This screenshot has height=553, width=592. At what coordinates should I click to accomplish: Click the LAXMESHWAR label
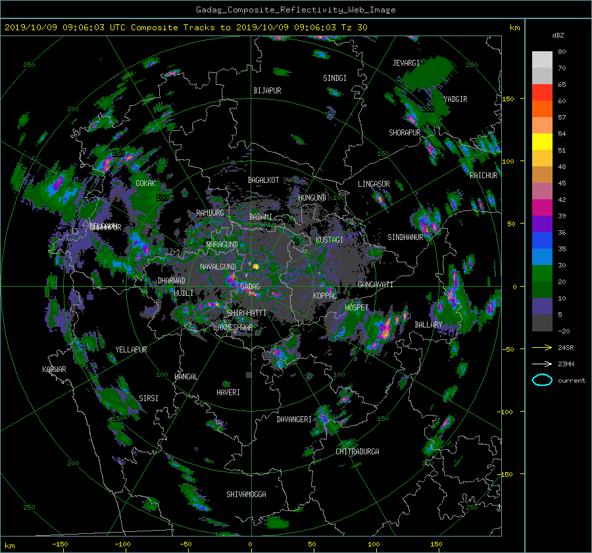pyautogui.click(x=233, y=327)
